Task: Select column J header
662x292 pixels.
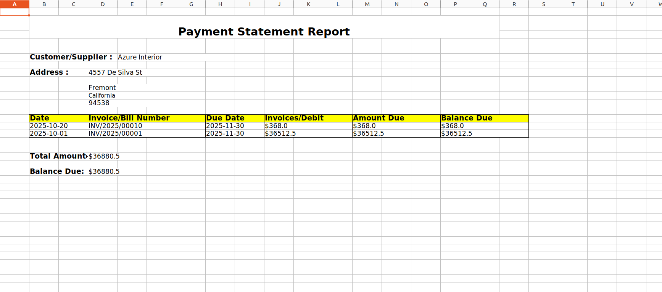Action: 279,4
